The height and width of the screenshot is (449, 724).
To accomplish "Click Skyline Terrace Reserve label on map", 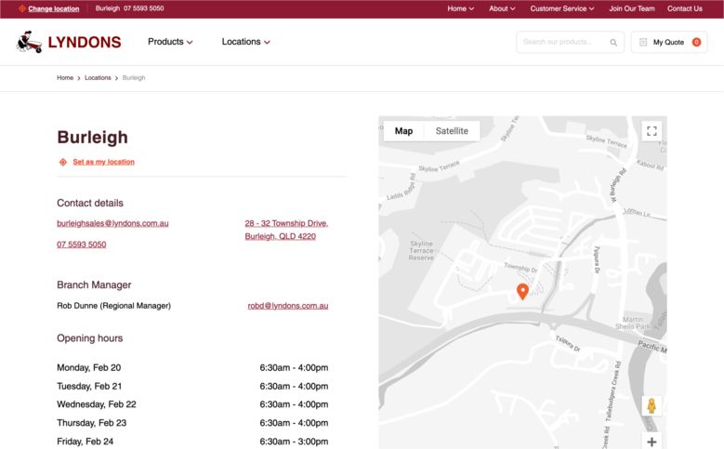I will pos(421,251).
